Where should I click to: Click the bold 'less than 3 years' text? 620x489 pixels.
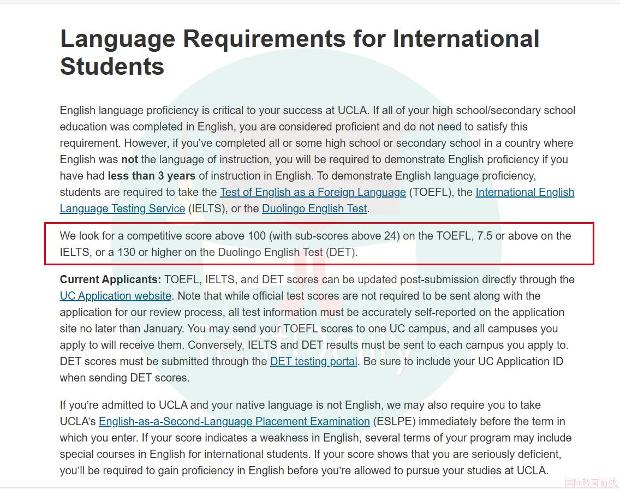[x=151, y=176]
